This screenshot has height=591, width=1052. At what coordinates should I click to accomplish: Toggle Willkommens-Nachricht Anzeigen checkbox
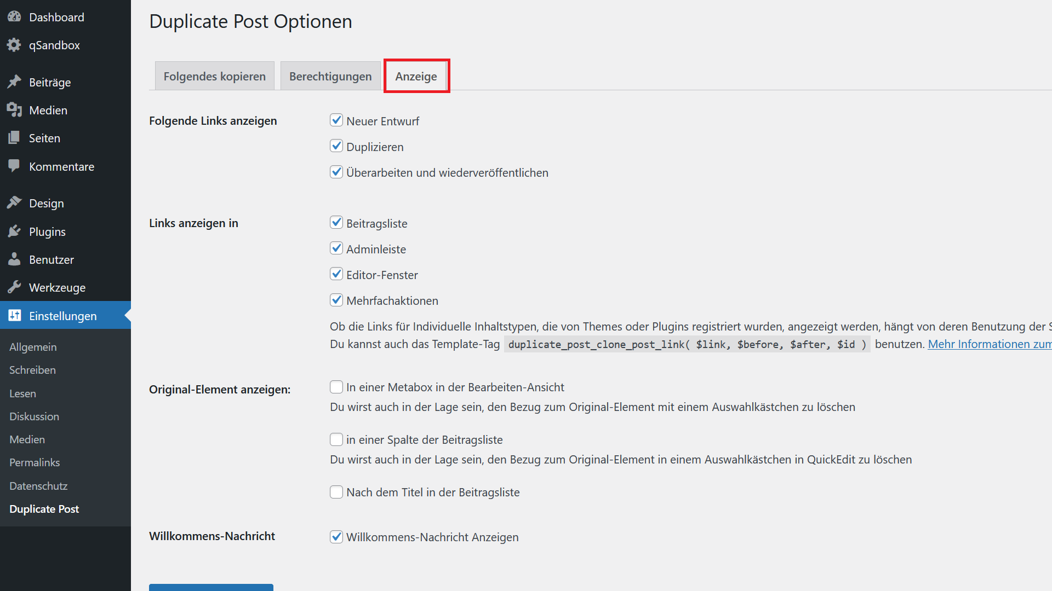336,537
